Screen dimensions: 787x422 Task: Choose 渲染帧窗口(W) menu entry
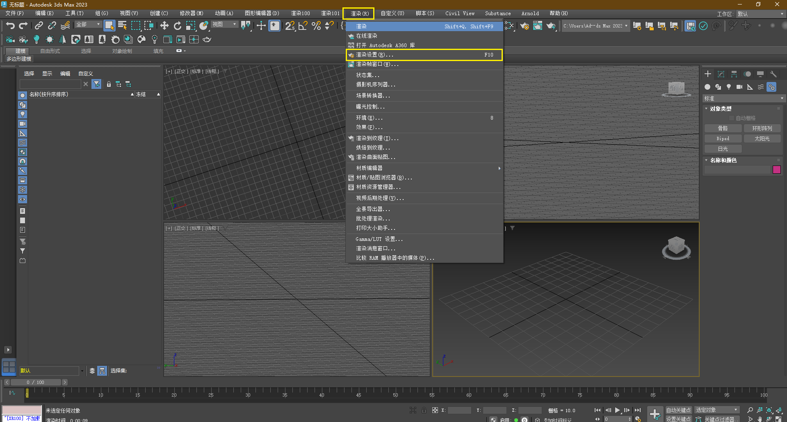pos(424,64)
